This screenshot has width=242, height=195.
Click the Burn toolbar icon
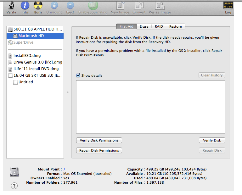click(38, 5)
